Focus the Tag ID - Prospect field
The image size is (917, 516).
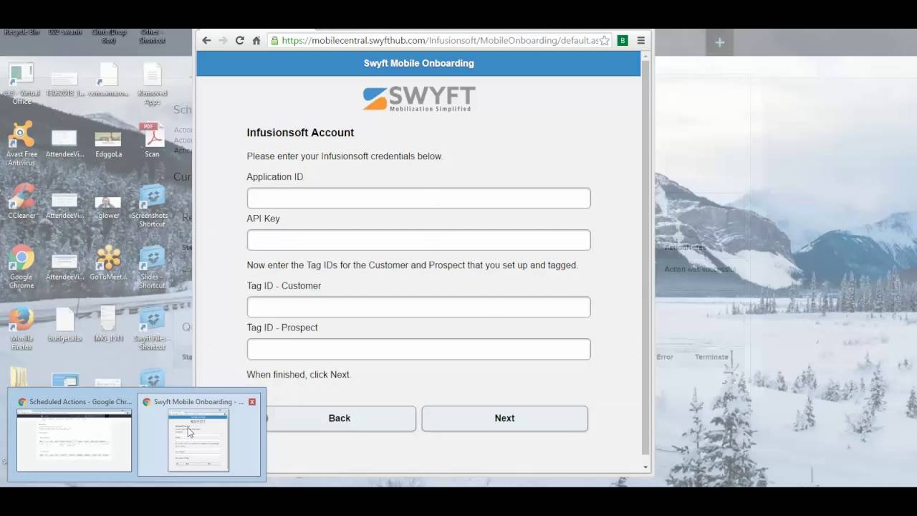[x=418, y=349]
